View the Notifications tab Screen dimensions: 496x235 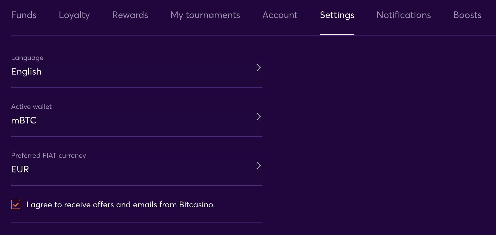pyautogui.click(x=403, y=15)
